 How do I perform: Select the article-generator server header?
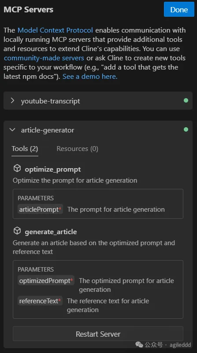click(98, 130)
